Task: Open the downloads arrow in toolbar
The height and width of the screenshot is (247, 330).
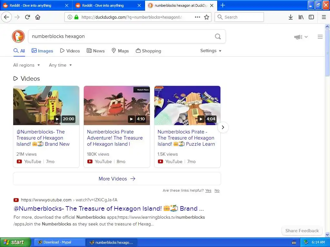Action: (291, 17)
